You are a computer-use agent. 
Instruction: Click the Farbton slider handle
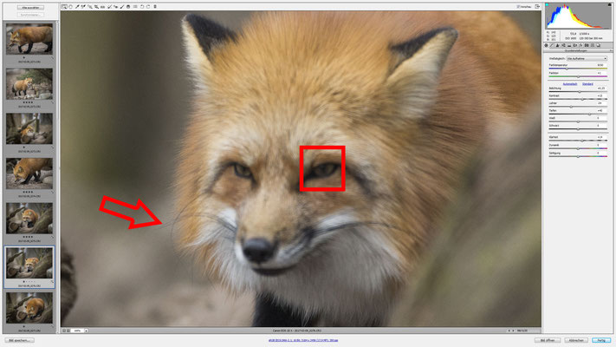point(578,76)
